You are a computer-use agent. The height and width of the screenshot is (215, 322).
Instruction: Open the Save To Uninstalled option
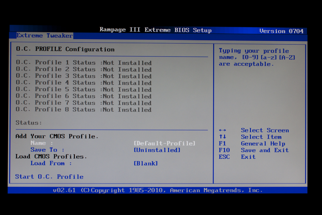point(157,150)
